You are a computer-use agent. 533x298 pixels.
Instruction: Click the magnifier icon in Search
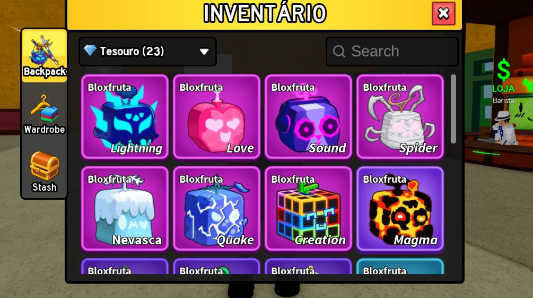point(339,52)
